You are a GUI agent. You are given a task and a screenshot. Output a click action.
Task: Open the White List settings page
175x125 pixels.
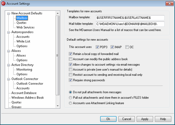(23, 41)
